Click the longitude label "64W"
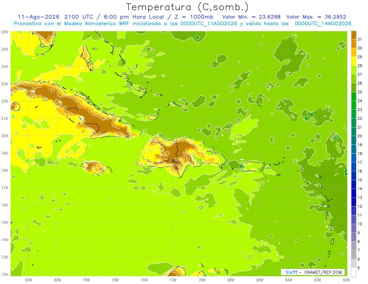The image size is (368, 284). click(x=289, y=280)
